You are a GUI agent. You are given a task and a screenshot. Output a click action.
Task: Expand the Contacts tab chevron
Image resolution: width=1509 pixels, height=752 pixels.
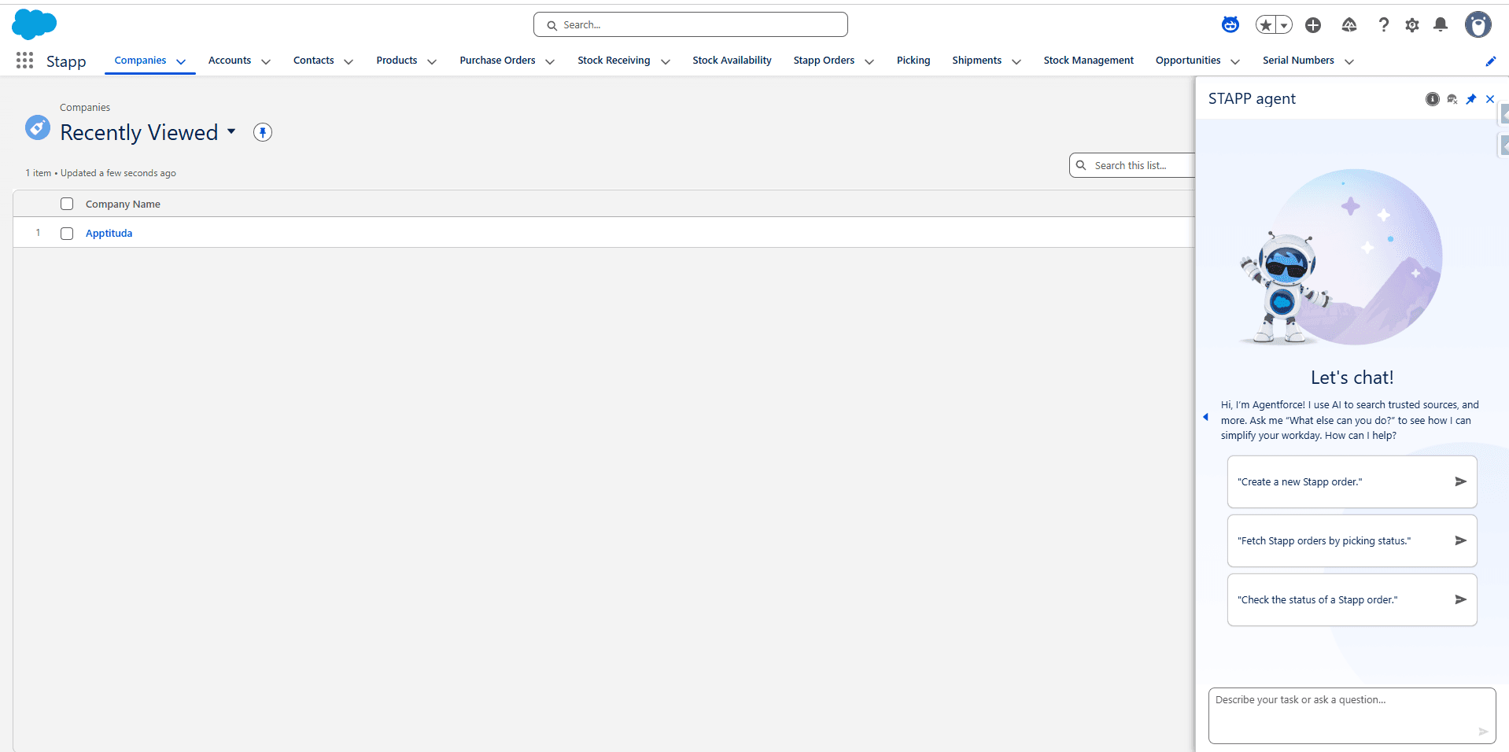coord(349,61)
